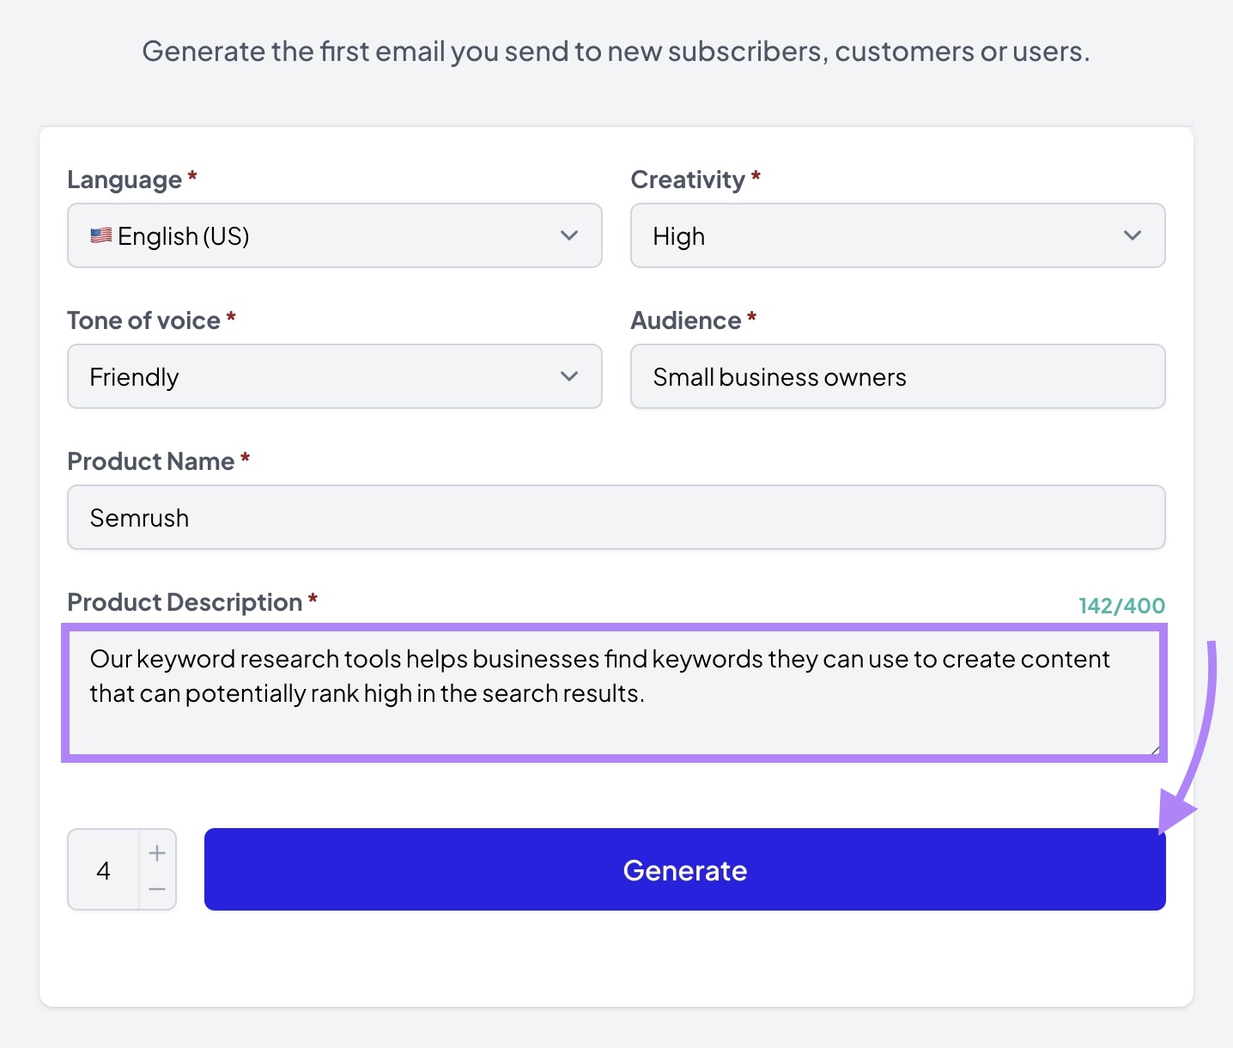The width and height of the screenshot is (1233, 1048).
Task: Focus the Audience field with Small business owners
Action: click(x=897, y=376)
